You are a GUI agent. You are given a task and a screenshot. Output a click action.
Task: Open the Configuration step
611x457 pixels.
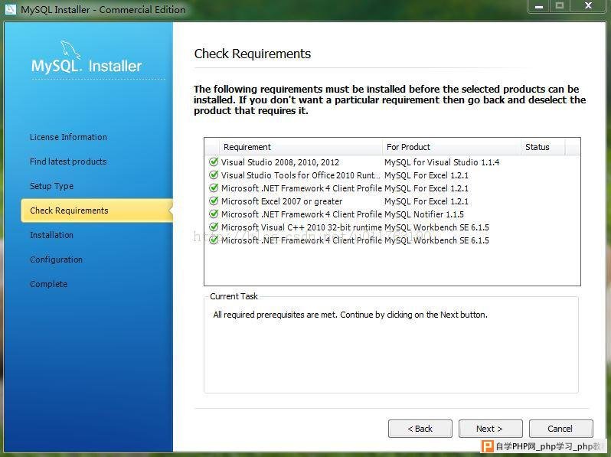(56, 260)
